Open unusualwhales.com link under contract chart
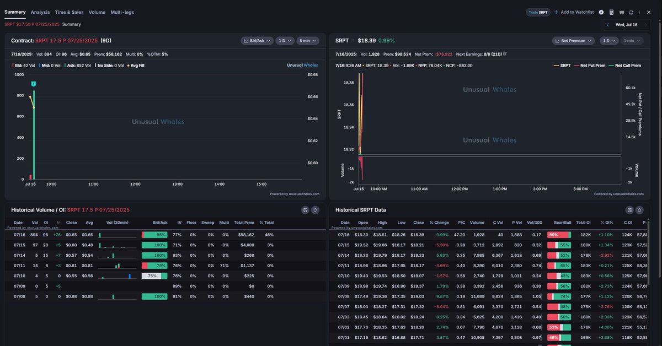Image resolution: width=662 pixels, height=346 pixels. [304, 194]
